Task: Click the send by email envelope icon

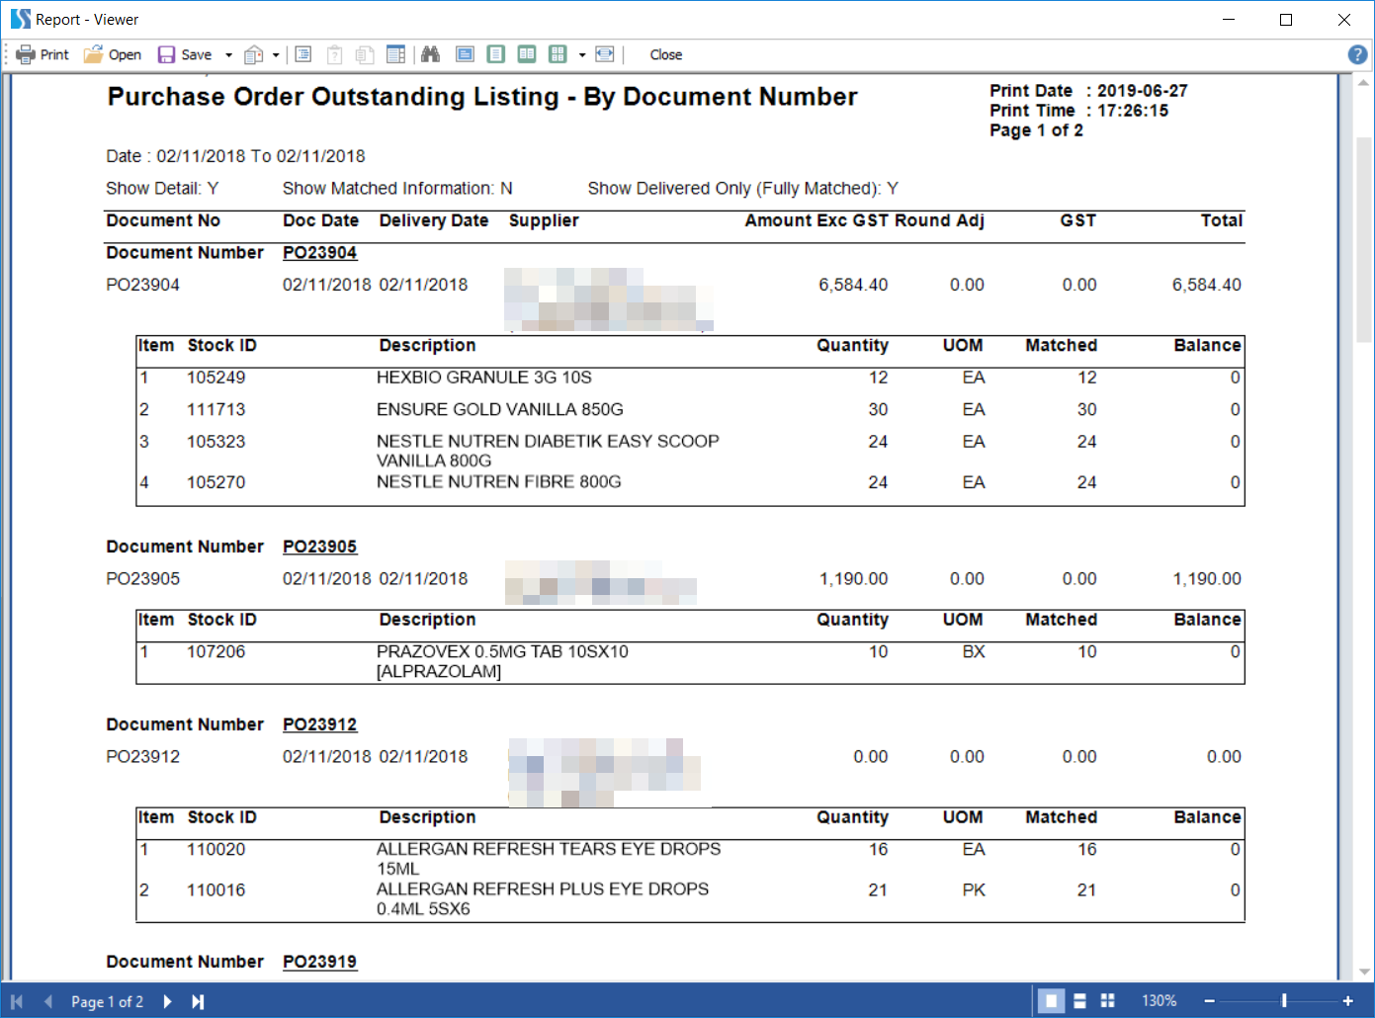Action: [254, 54]
